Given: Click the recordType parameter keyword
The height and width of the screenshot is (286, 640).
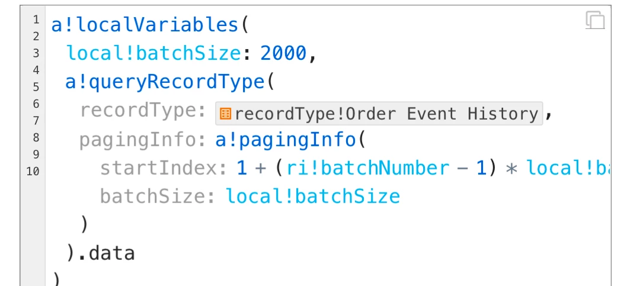Looking at the screenshot, I should tap(139, 111).
